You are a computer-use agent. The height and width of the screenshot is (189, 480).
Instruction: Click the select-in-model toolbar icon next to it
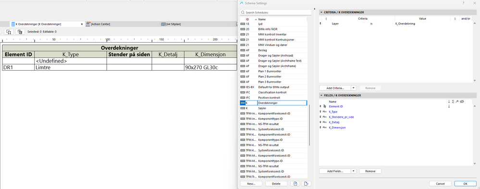20,32
